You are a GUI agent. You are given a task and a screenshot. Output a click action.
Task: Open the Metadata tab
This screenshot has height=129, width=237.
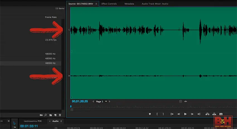tap(129, 4)
